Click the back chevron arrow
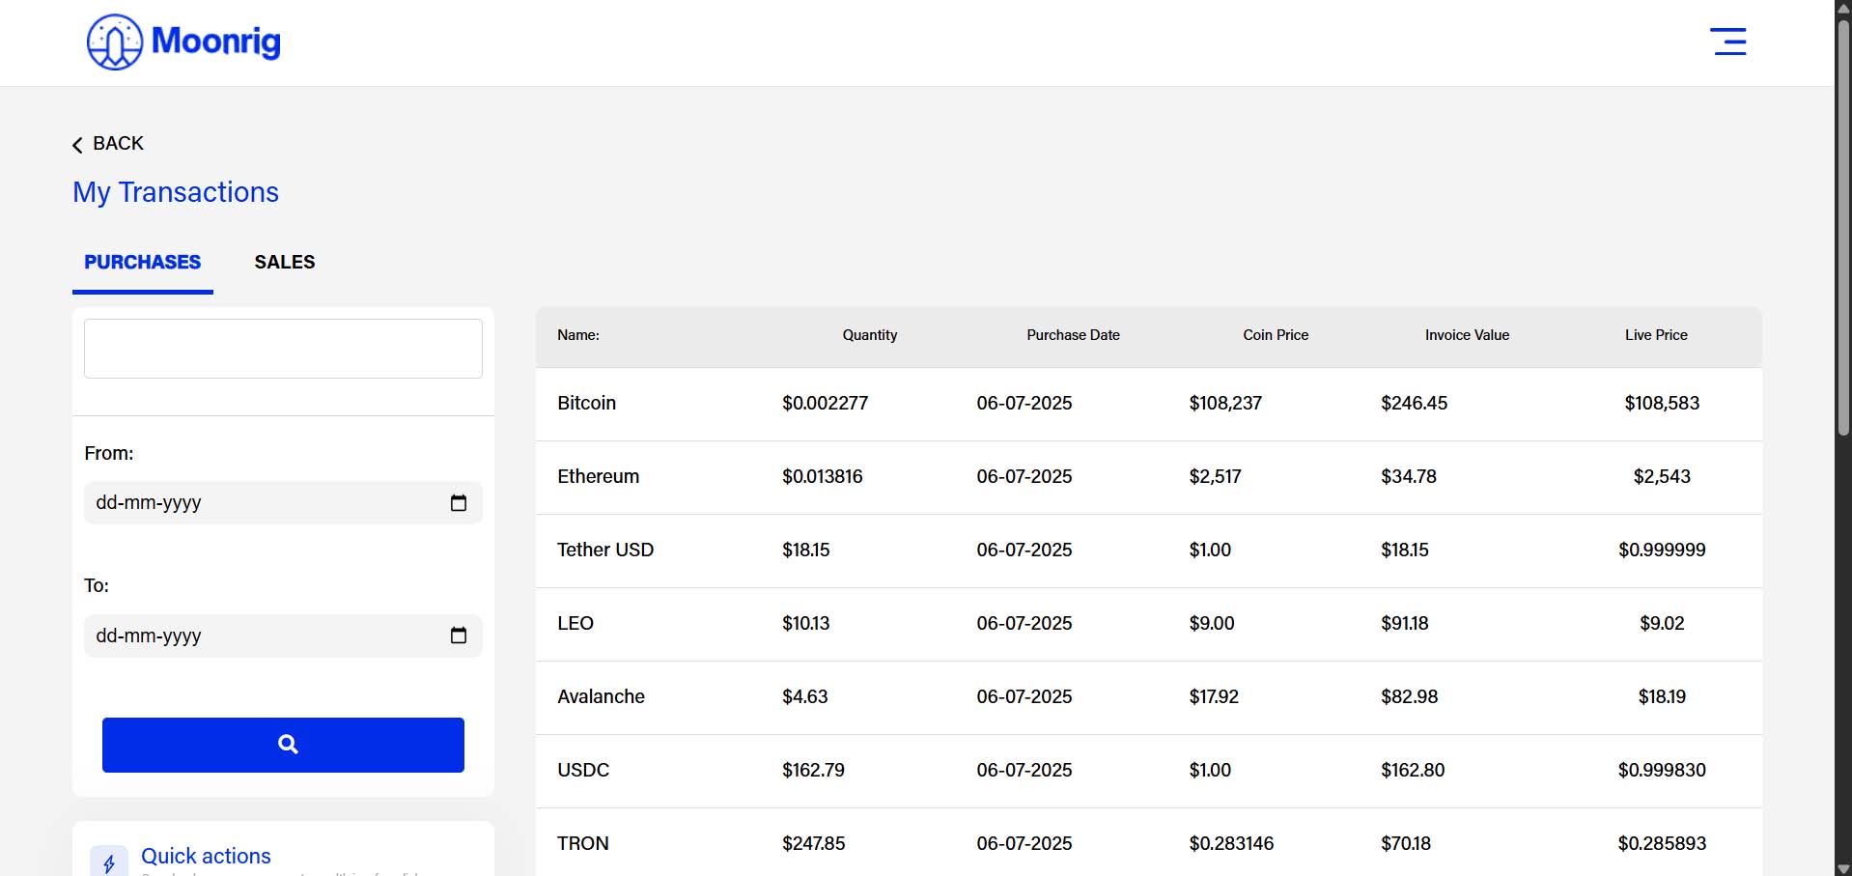 [77, 145]
